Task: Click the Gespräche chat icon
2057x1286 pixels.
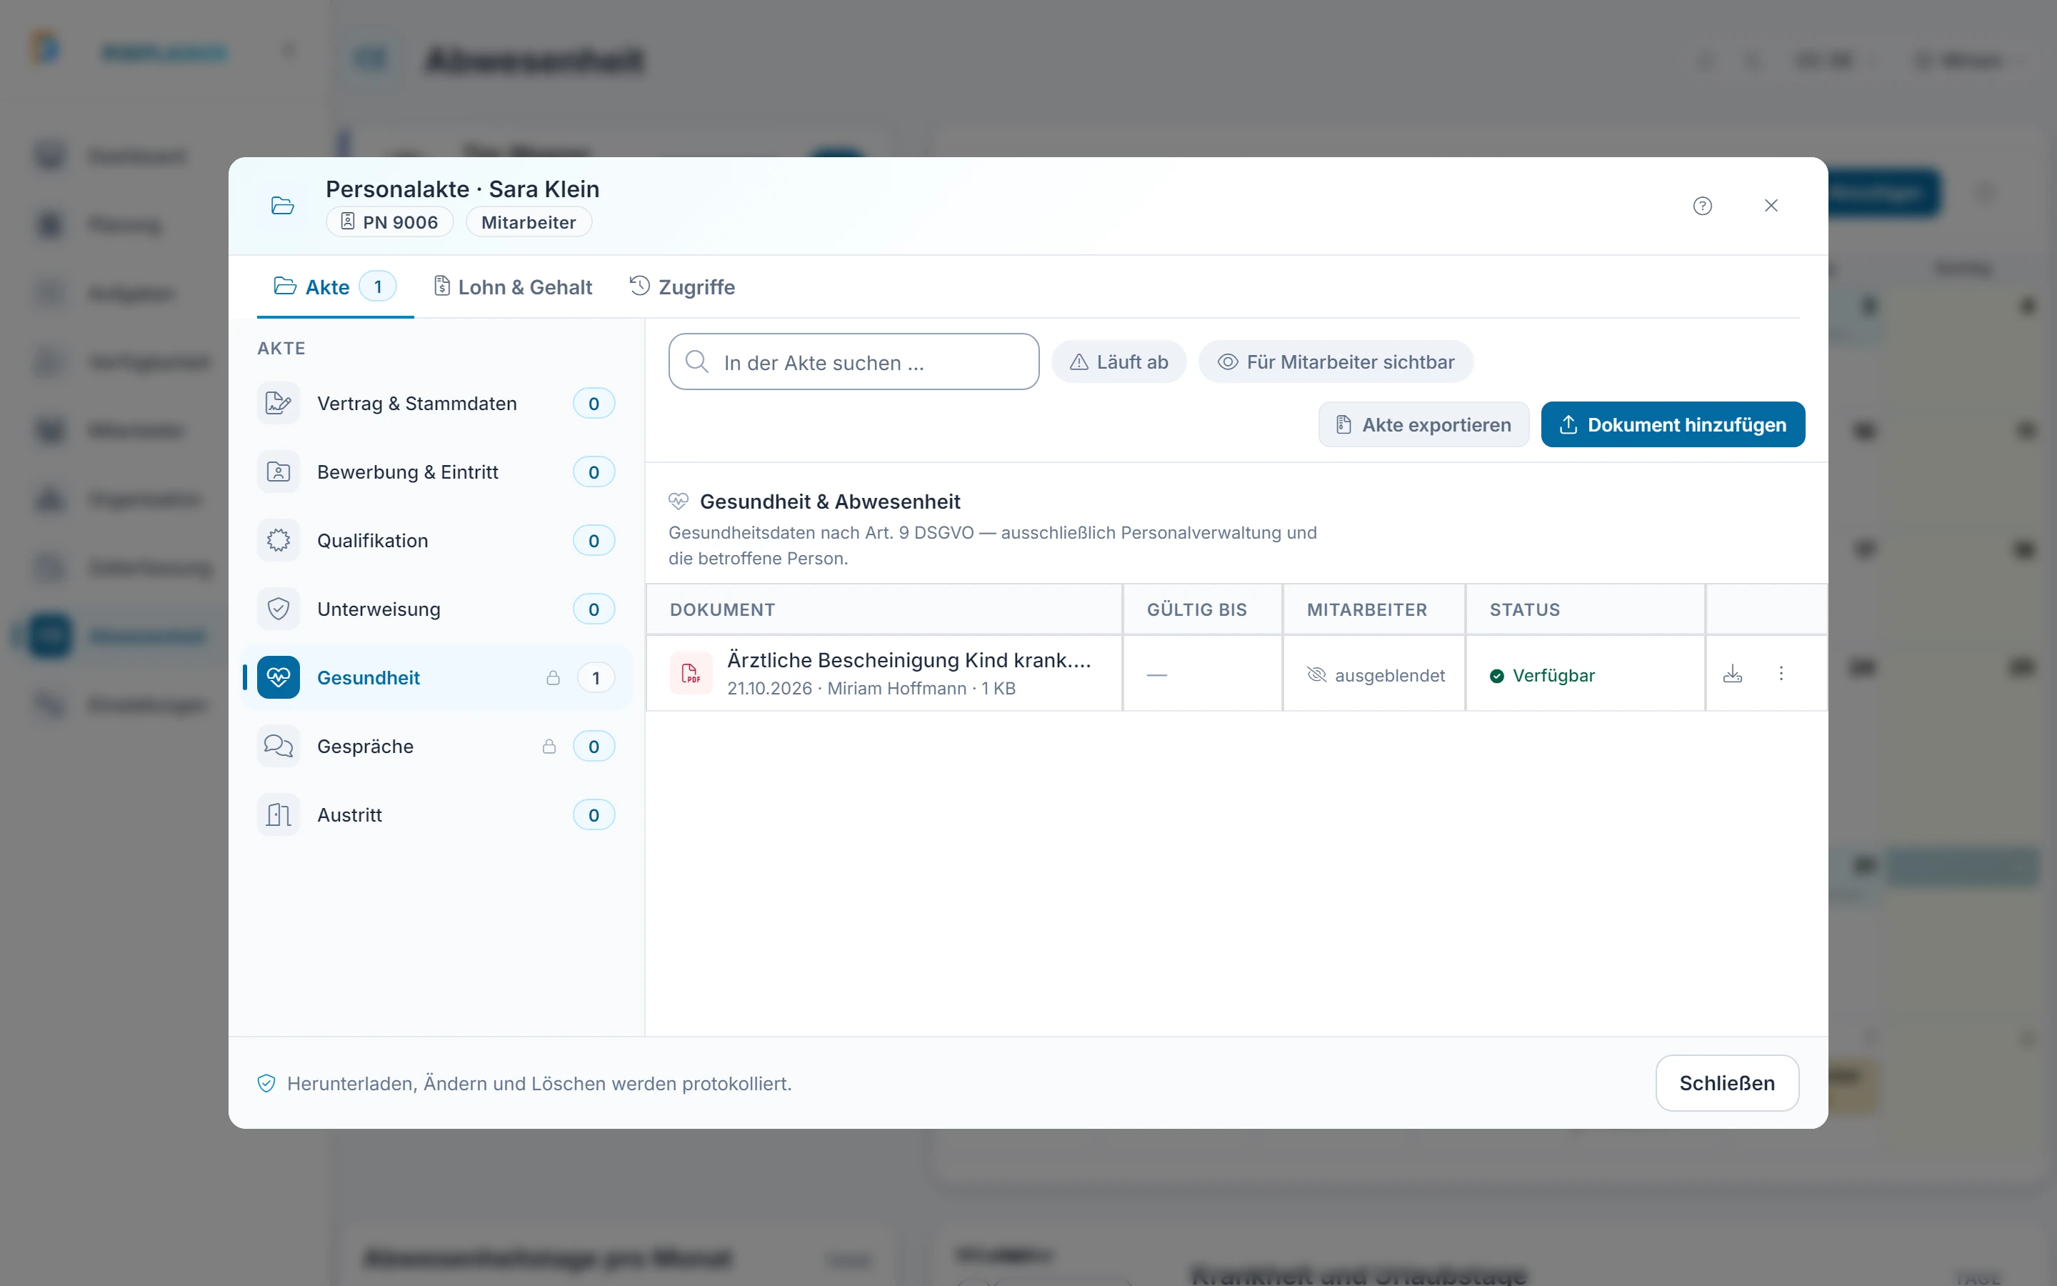Action: click(279, 746)
